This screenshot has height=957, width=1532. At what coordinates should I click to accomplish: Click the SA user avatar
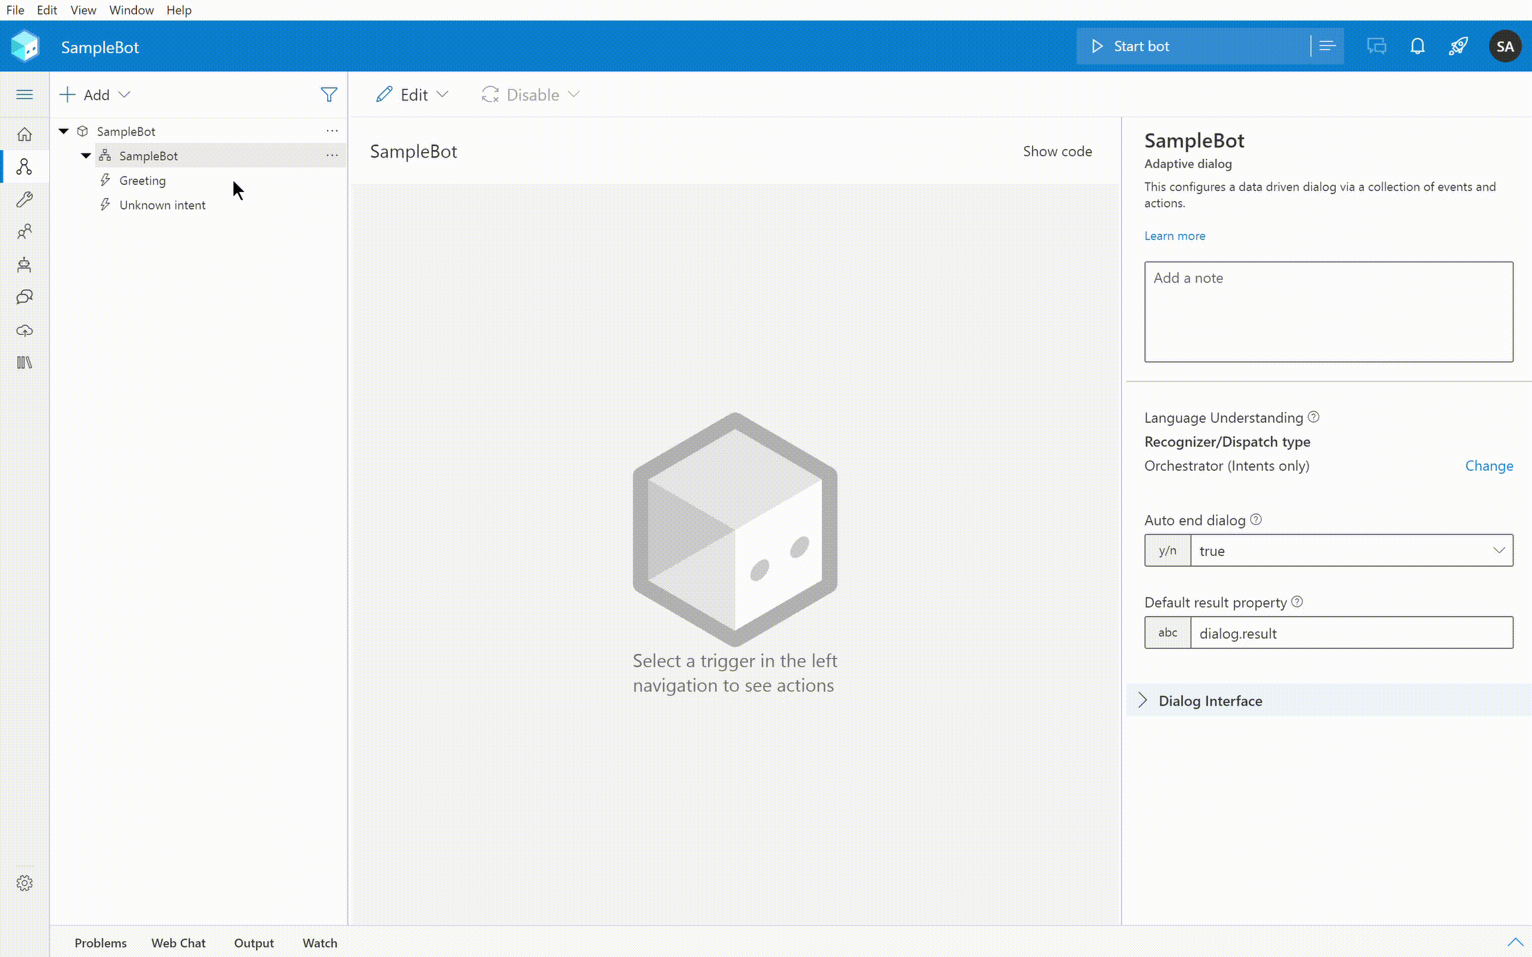(1505, 47)
